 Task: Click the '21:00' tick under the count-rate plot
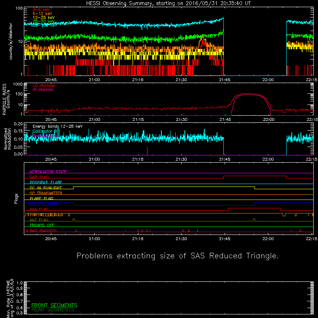[94, 80]
